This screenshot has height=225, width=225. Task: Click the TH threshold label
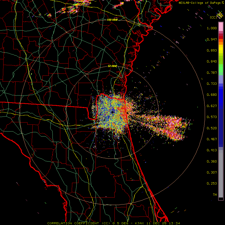215,195
